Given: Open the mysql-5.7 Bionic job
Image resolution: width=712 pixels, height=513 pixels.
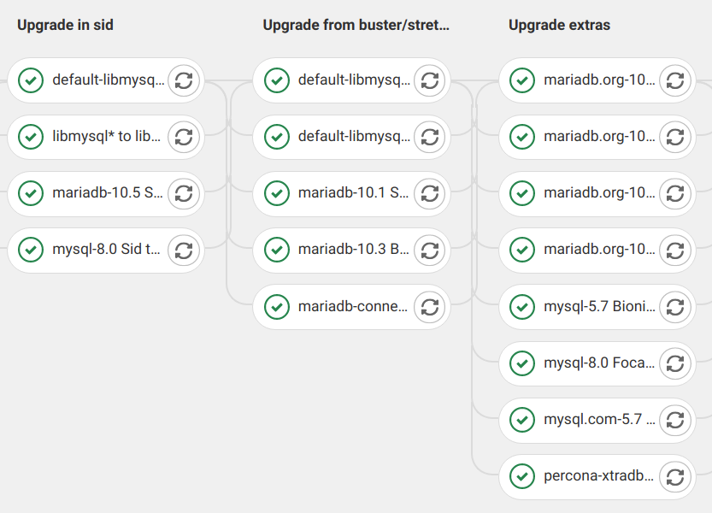Looking at the screenshot, I should point(599,306).
